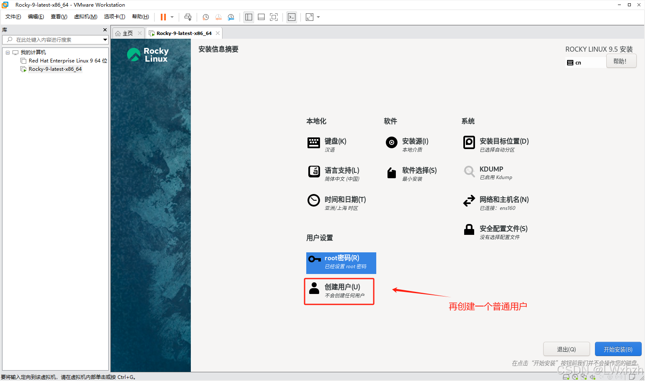Open software selection 软件选择(S)
645x381 pixels.
pyautogui.click(x=411, y=174)
